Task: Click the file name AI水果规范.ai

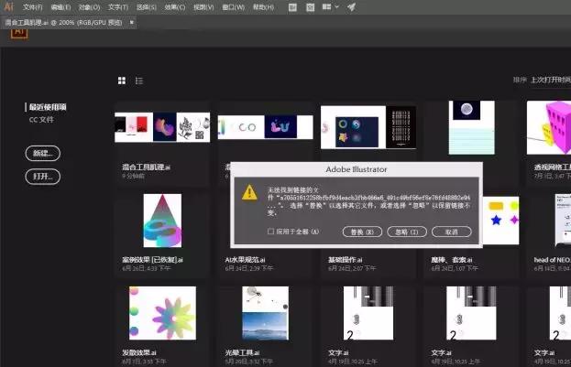Action: click(245, 260)
